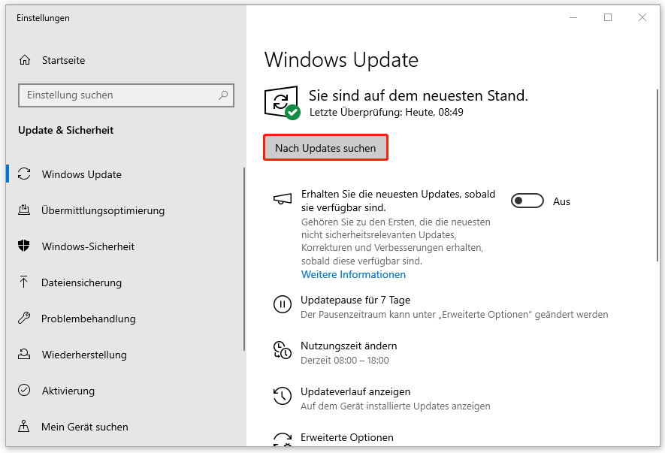Click the Update & Sicherheit heading
Screen dimensions: 665x453
65,130
